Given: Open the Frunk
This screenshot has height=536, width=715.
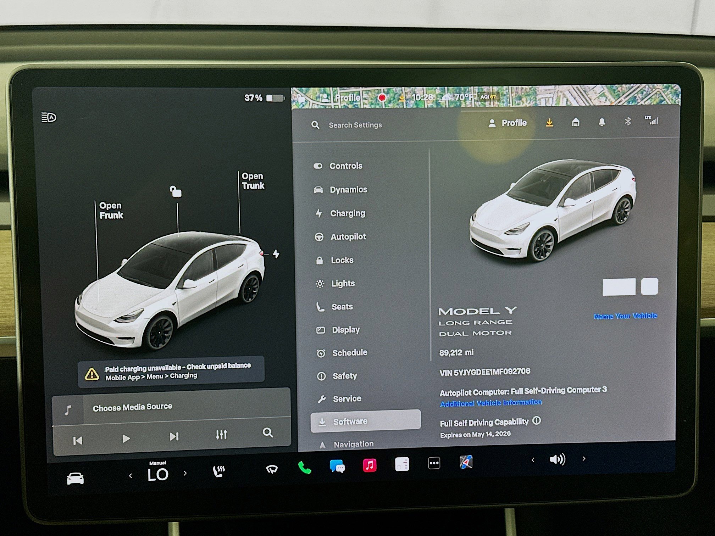Looking at the screenshot, I should pyautogui.click(x=111, y=211).
